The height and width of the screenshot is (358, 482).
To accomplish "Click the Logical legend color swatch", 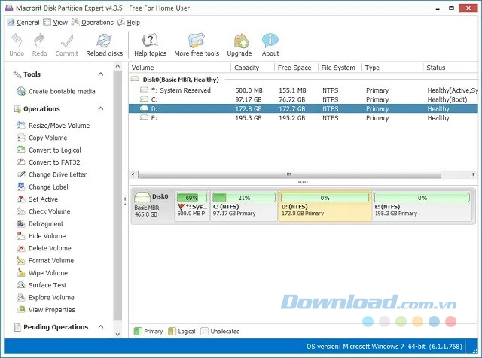I will click(172, 331).
